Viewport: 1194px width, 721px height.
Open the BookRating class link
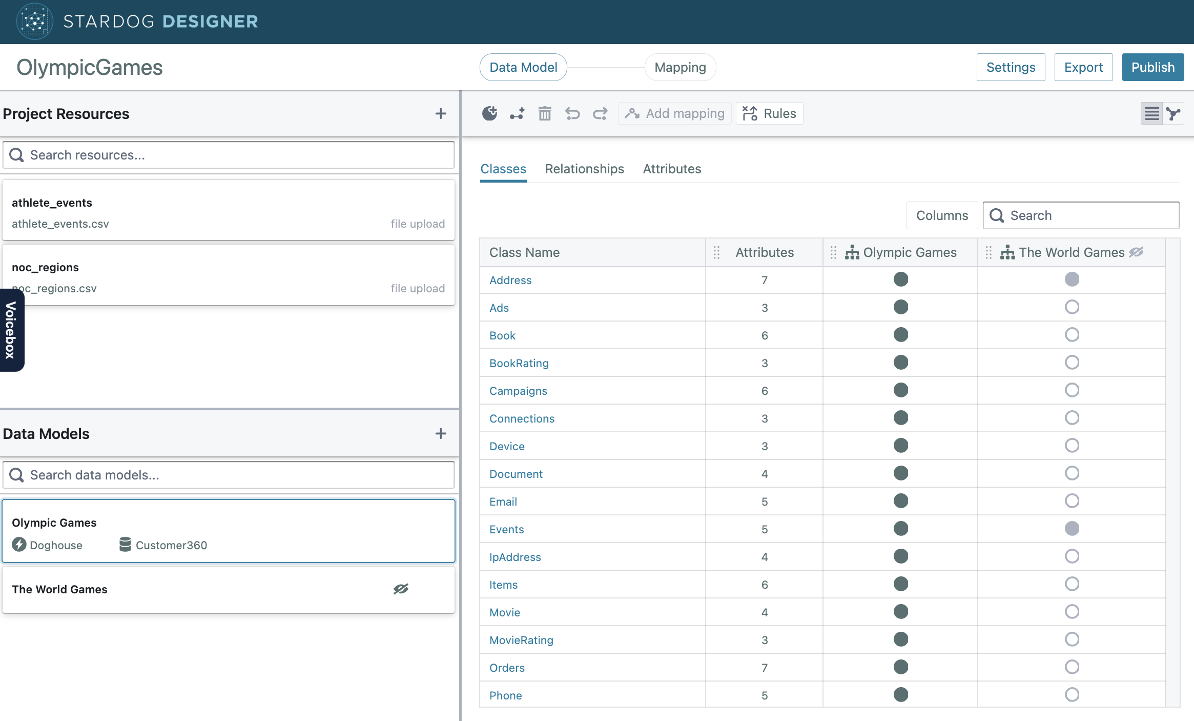pyautogui.click(x=519, y=363)
